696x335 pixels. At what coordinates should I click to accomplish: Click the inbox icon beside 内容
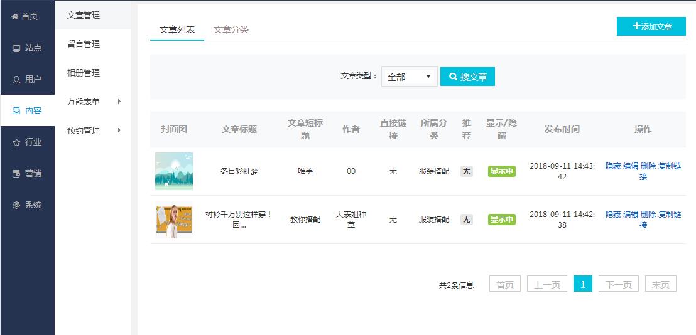tap(16, 111)
